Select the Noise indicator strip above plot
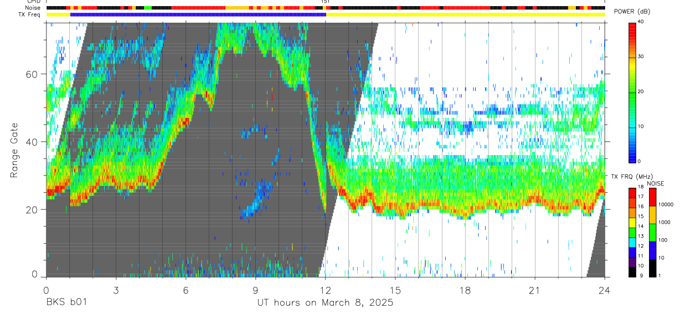Viewport: 680px width, 314px height. (326, 8)
